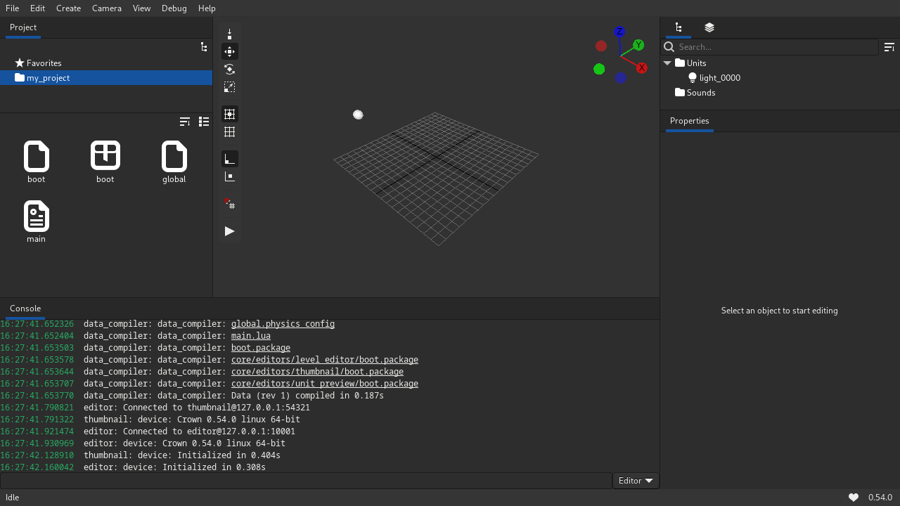The width and height of the screenshot is (900, 506).
Task: Select light_0000 in the scene tree
Action: pos(720,77)
